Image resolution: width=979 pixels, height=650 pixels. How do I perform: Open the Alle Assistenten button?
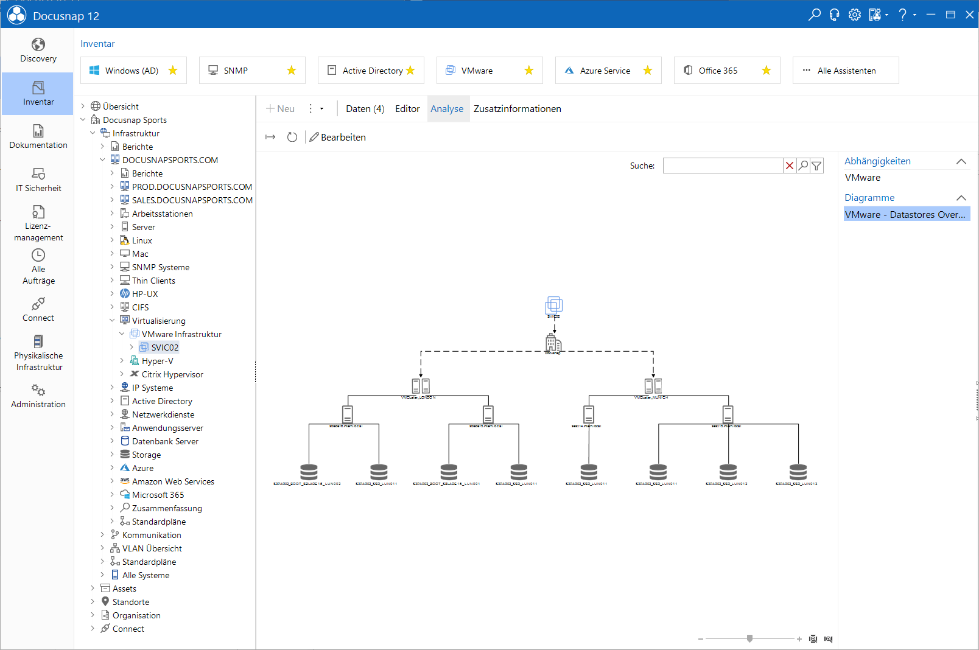point(846,71)
